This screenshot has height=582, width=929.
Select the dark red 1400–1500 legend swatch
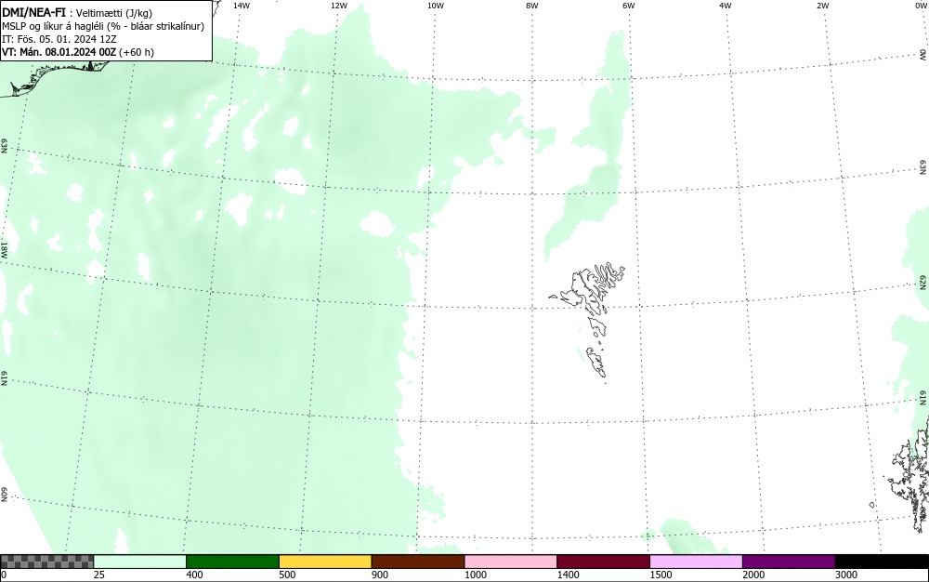click(603, 562)
